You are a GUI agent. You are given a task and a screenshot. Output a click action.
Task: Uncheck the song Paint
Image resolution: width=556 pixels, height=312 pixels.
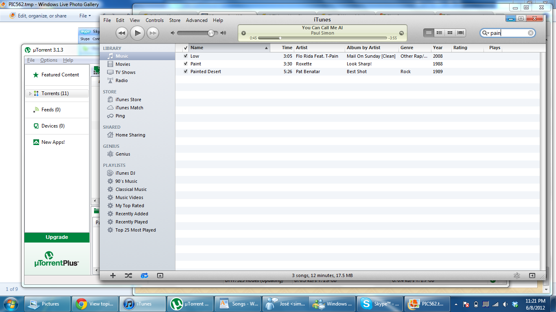coord(186,64)
